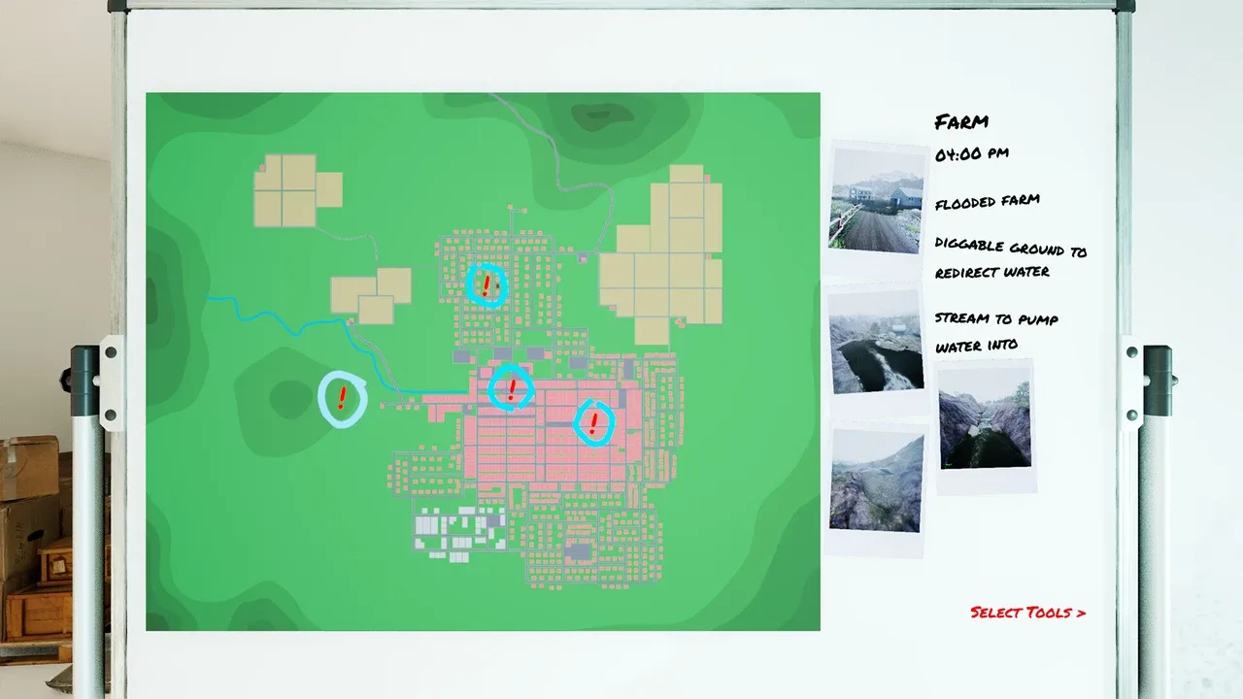Open the Select Tools link
This screenshot has width=1243, height=699.
[x=1027, y=613]
